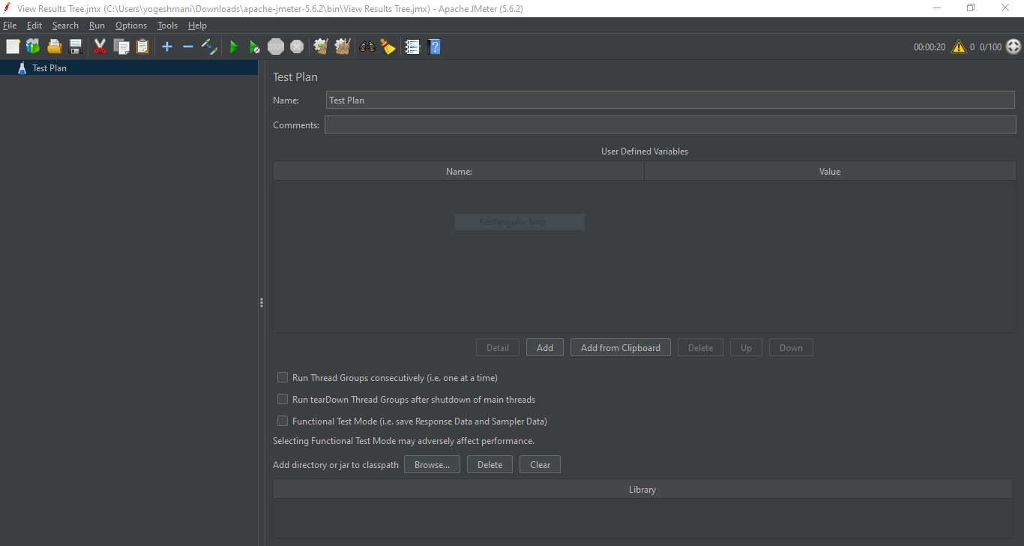Viewport: 1024px width, 546px height.
Task: Click the Function Helper list icon
Action: pyautogui.click(x=412, y=47)
